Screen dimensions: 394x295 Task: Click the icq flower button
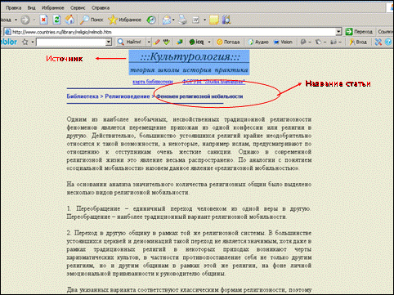[196, 42]
